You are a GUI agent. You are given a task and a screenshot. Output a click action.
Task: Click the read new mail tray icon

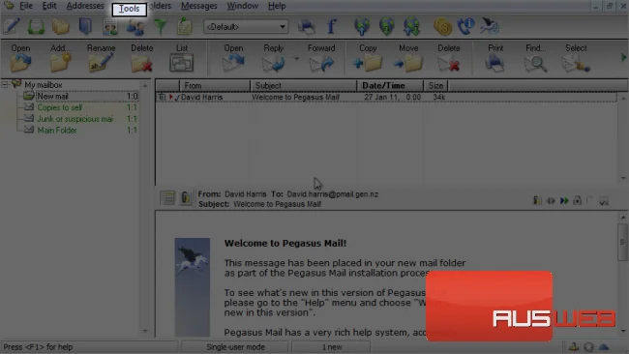tap(36, 27)
